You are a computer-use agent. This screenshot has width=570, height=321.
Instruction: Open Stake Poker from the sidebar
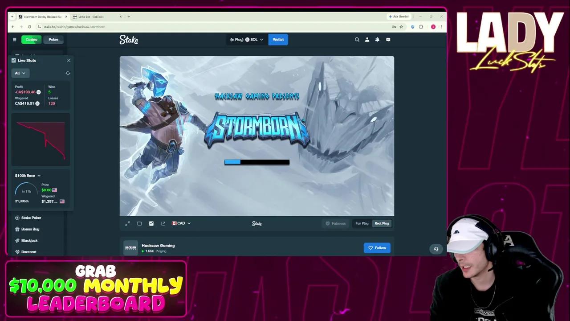point(31,218)
